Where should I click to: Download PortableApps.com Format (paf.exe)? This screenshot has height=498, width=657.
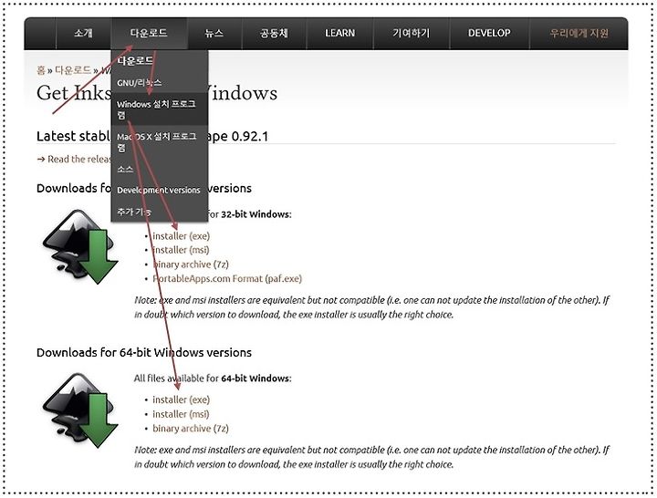(227, 278)
